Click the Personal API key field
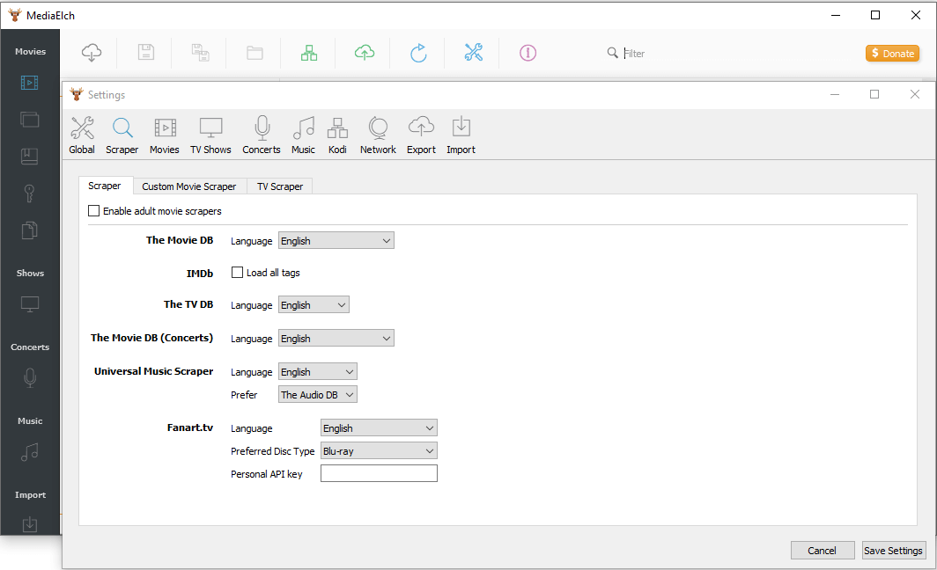This screenshot has height=570, width=937. [379, 473]
